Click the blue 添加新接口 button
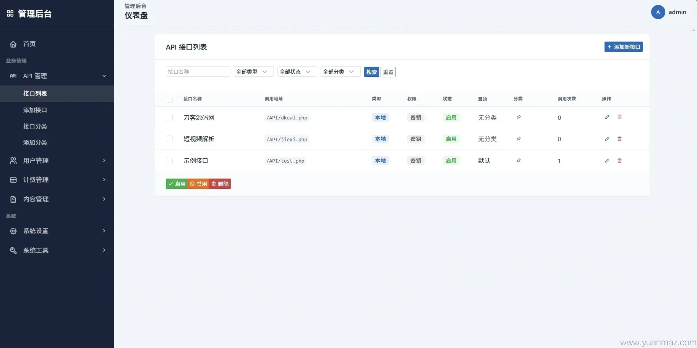697x348 pixels. tap(624, 47)
